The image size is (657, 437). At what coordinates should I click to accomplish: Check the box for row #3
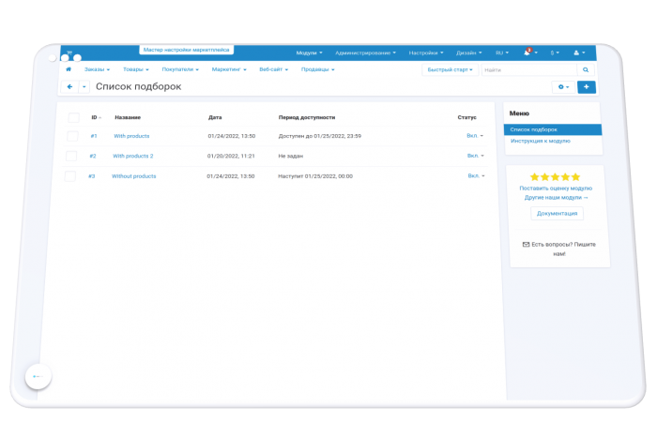[70, 176]
